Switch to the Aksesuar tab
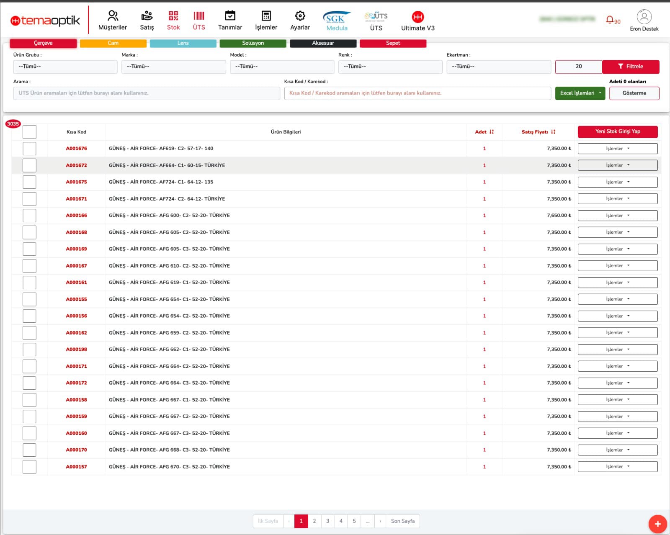Screen dimensions: 670x535 point(323,43)
